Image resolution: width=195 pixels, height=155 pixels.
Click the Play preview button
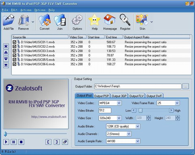[x=6, y=142]
